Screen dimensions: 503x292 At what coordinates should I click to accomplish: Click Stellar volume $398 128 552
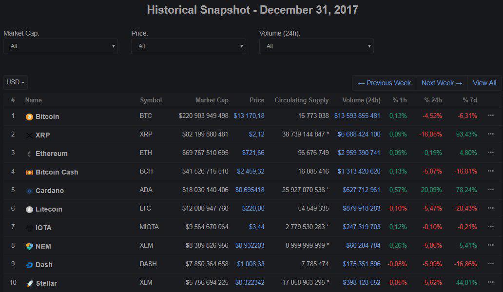tap(361, 282)
